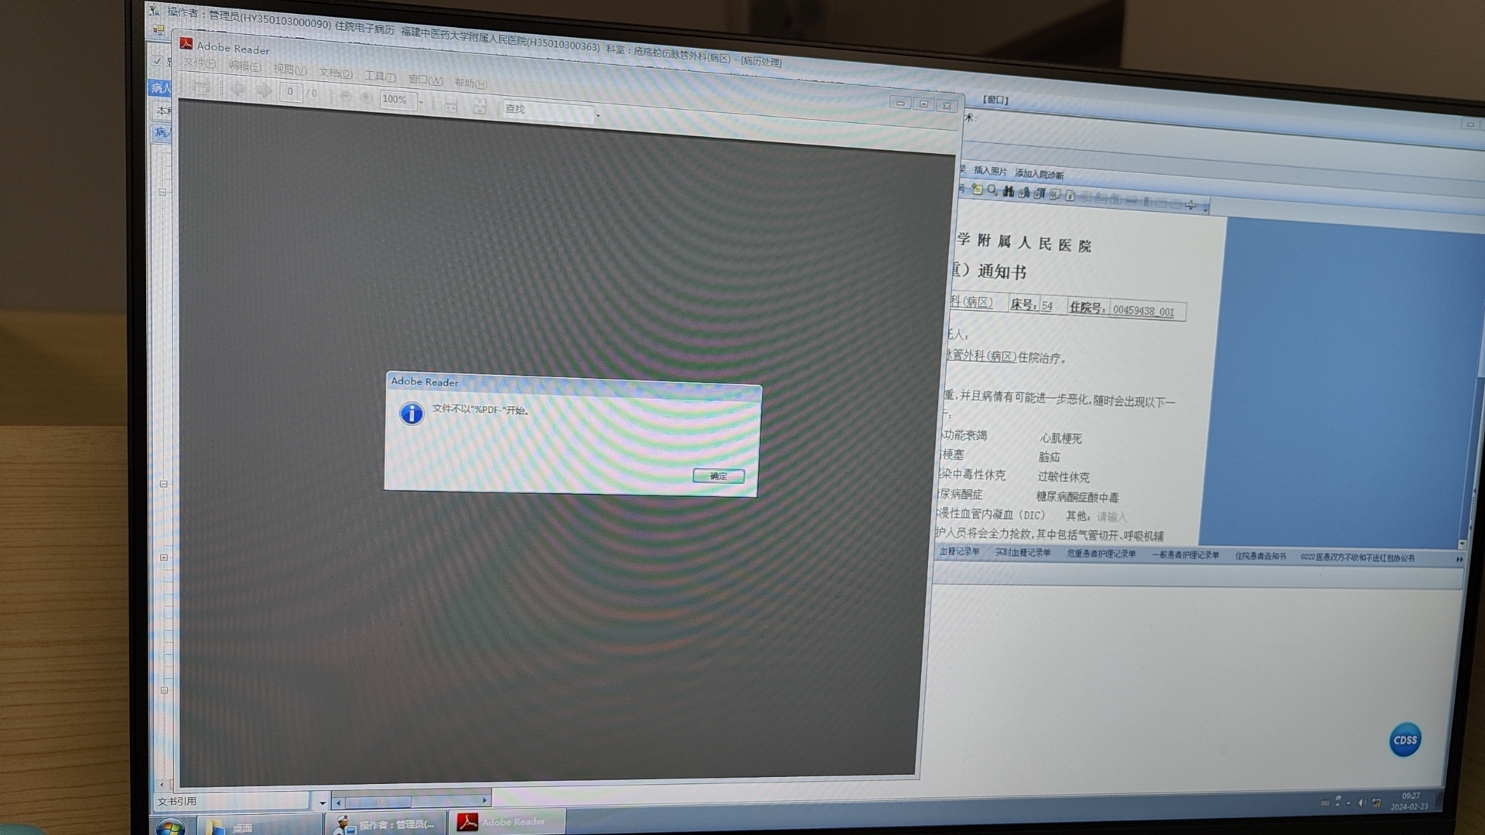This screenshot has width=1485, height=835.
Task: Open the 文件(F) menu in Adobe Reader
Action: (x=200, y=63)
